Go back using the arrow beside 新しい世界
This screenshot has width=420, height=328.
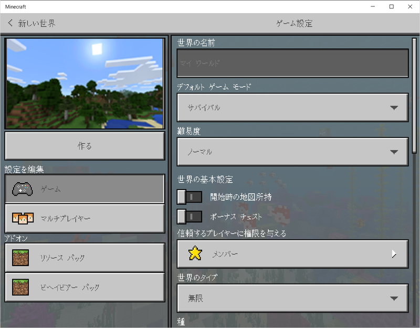pos(10,23)
